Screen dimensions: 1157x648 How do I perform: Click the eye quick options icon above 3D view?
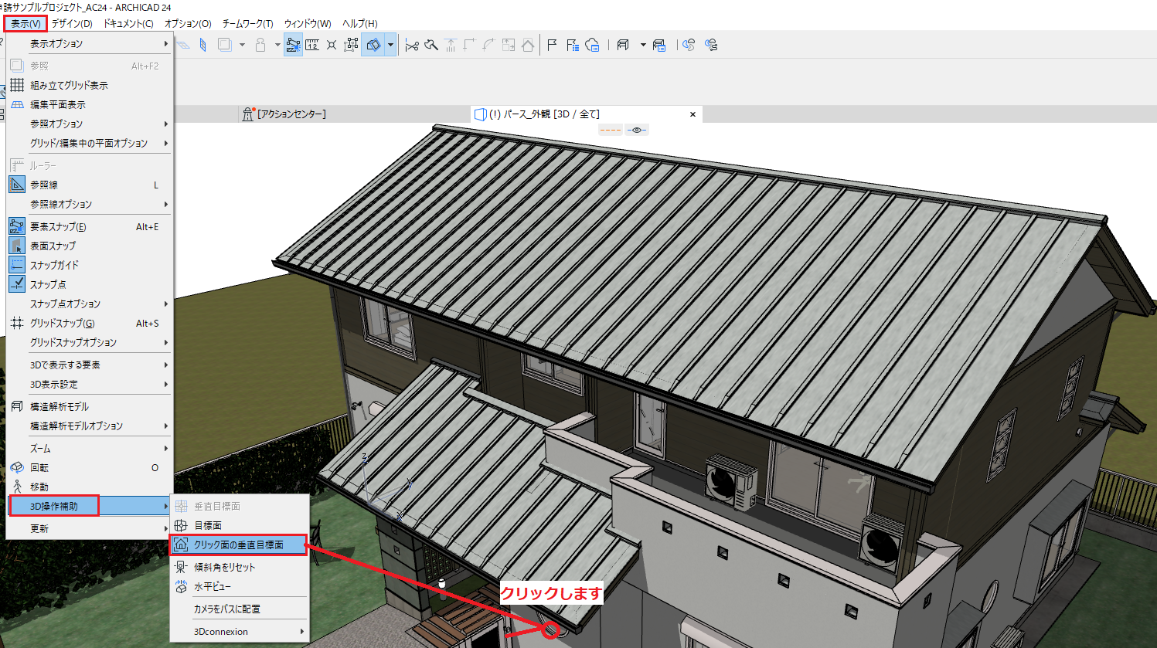(637, 130)
